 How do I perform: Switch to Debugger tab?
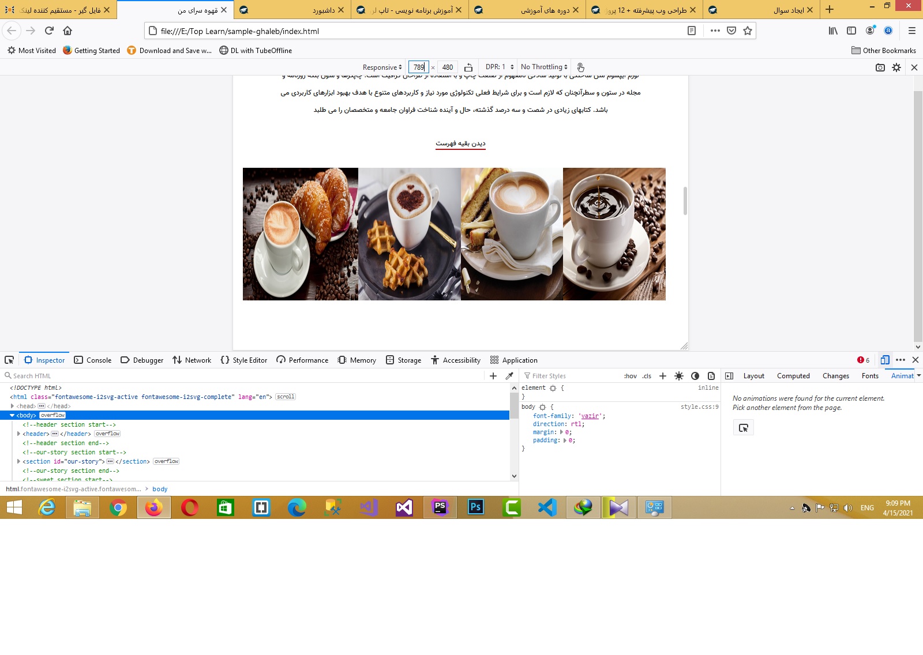tap(142, 360)
